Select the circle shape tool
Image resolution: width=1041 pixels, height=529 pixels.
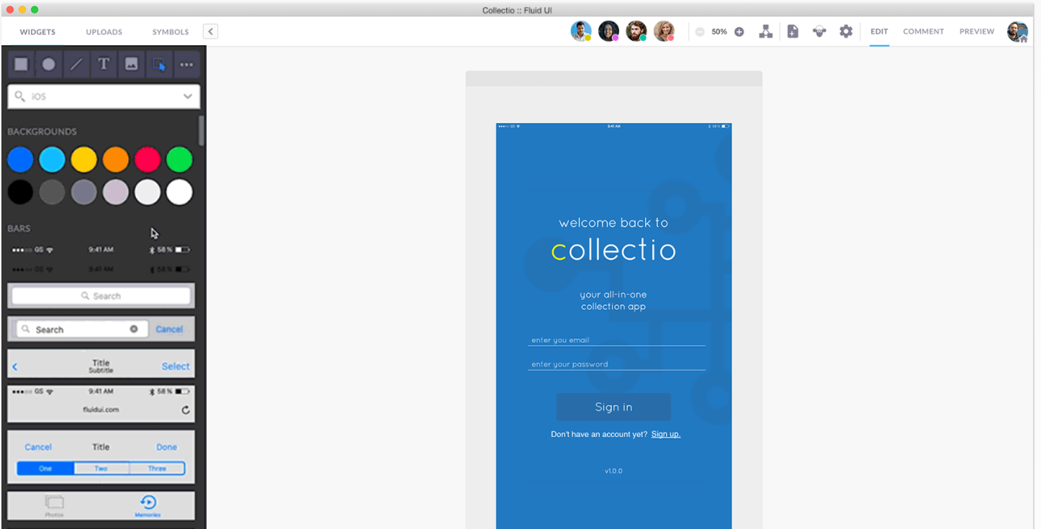pyautogui.click(x=48, y=64)
